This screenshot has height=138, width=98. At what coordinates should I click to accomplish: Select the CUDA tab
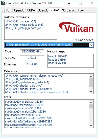coord(31,10)
